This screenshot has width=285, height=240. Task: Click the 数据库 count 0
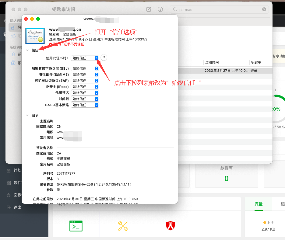point(227,179)
